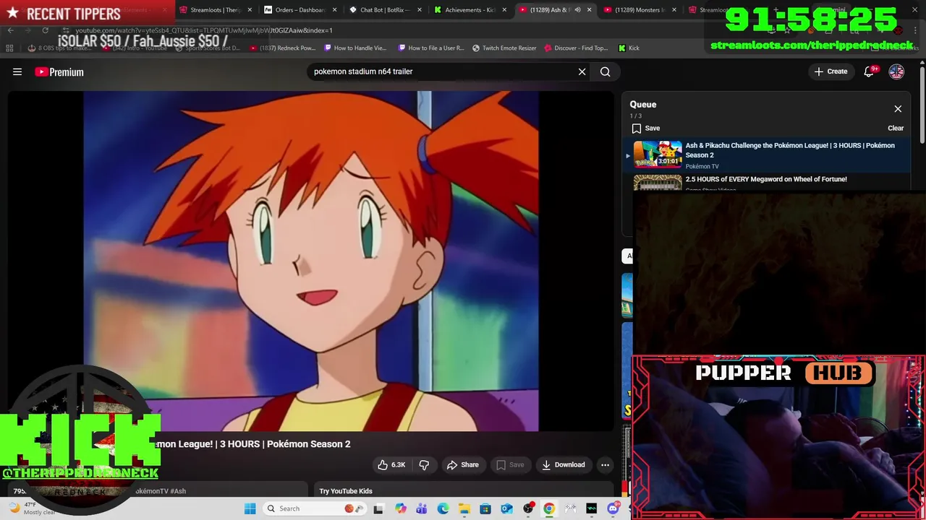Open the Redneck Pow... bookmark
This screenshot has height=520, width=926.
[x=283, y=48]
